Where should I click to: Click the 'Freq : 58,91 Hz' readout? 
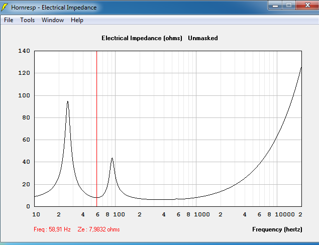[x=52, y=229]
